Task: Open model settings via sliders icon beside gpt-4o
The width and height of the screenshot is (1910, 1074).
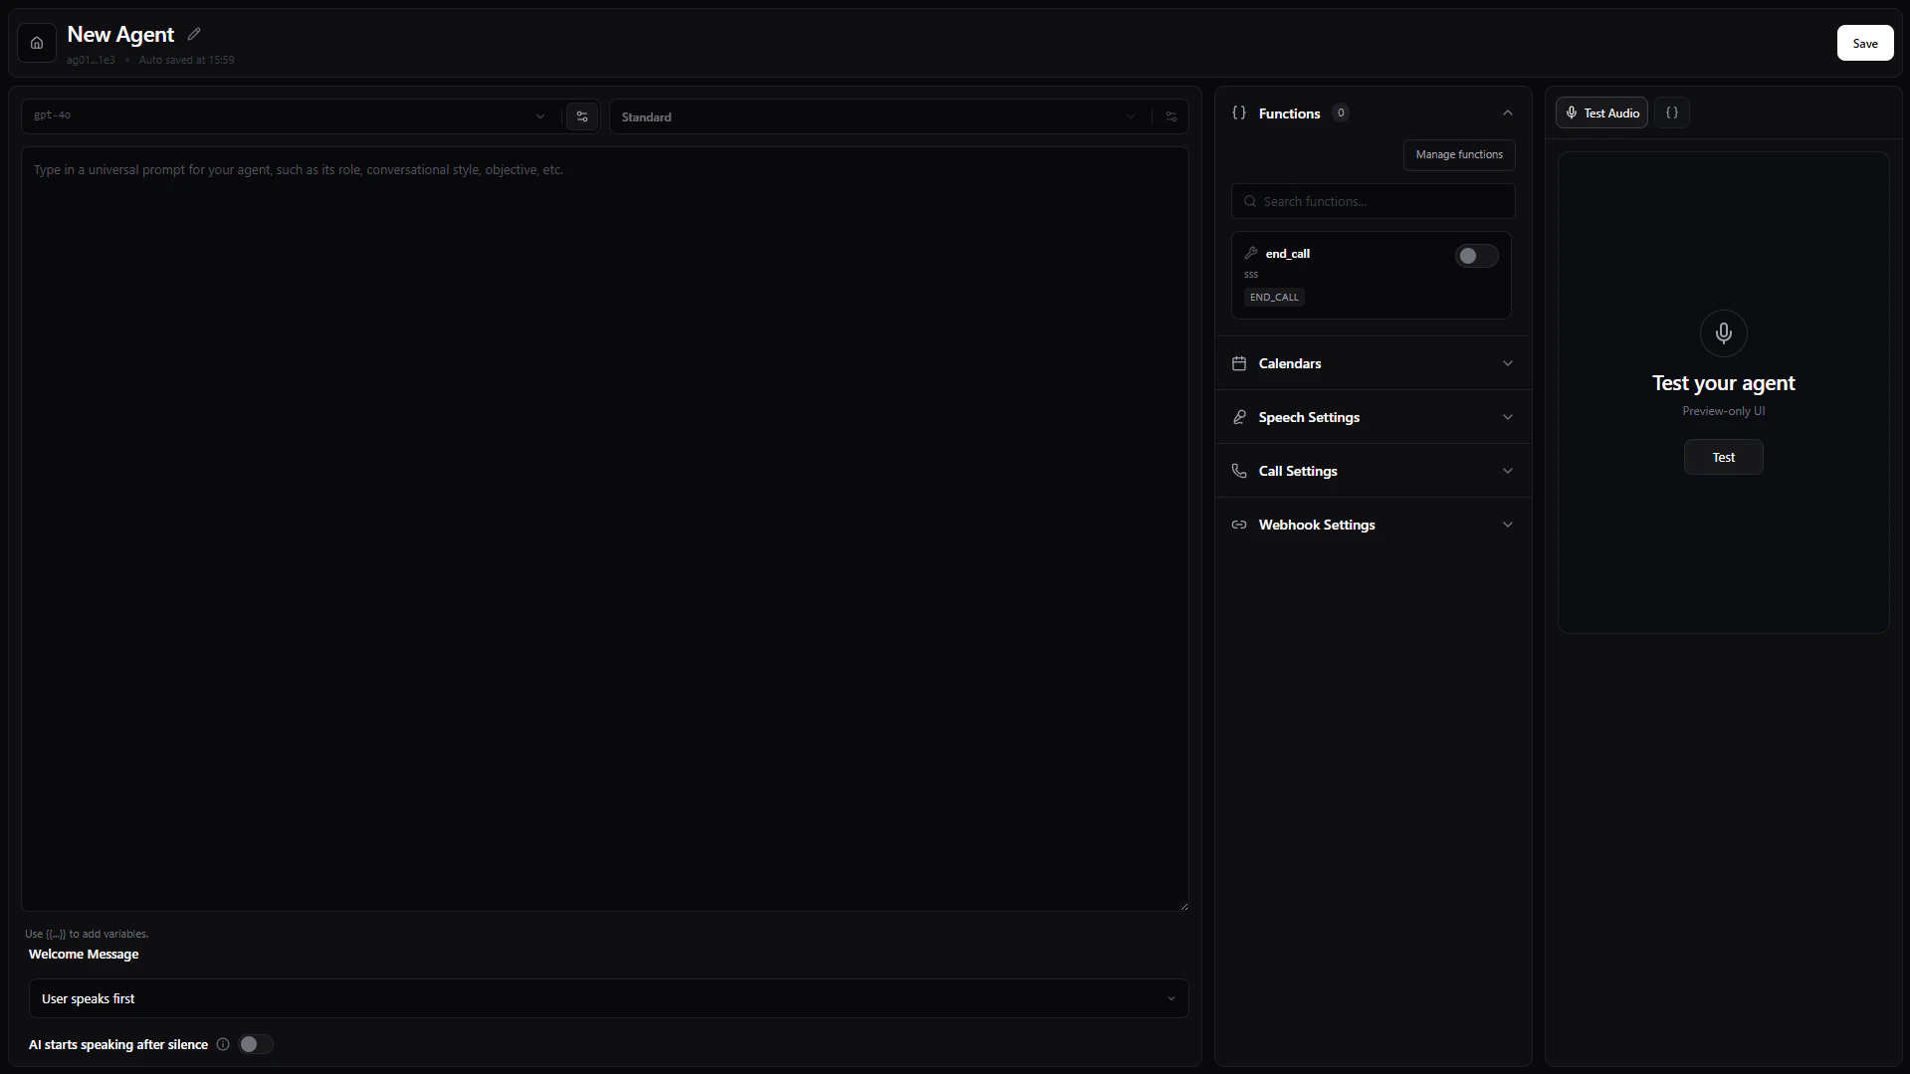Action: point(581,116)
